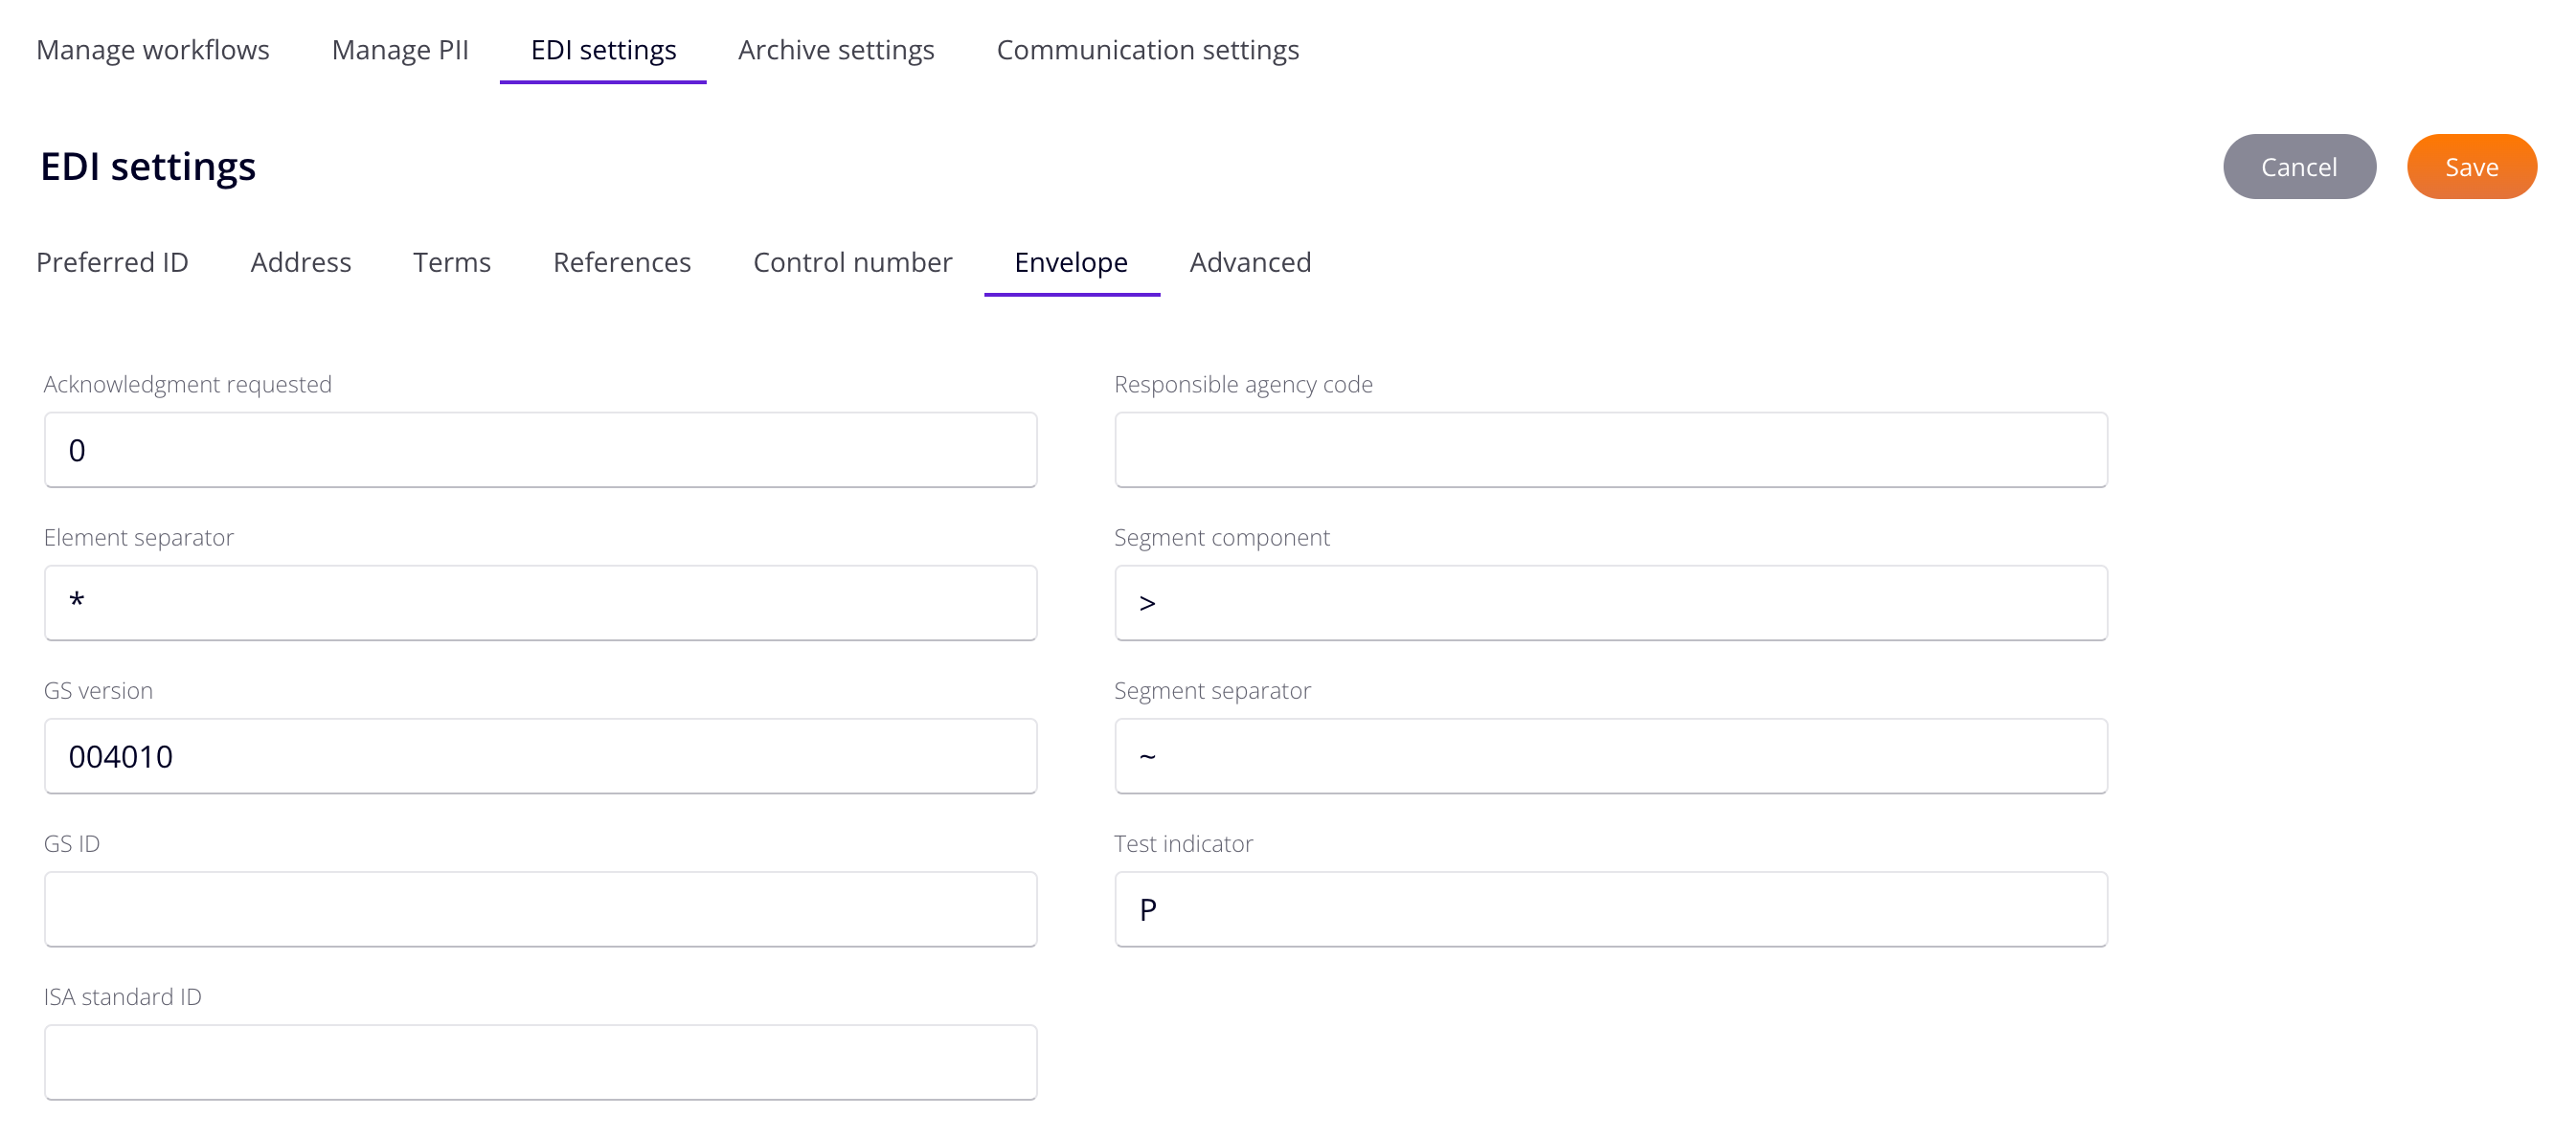Viewport: 2576px width, 1139px height.
Task: Select the EDI settings tab
Action: point(603,50)
